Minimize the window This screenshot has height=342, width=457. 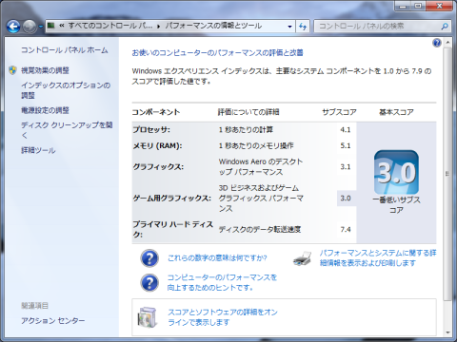(403, 6)
